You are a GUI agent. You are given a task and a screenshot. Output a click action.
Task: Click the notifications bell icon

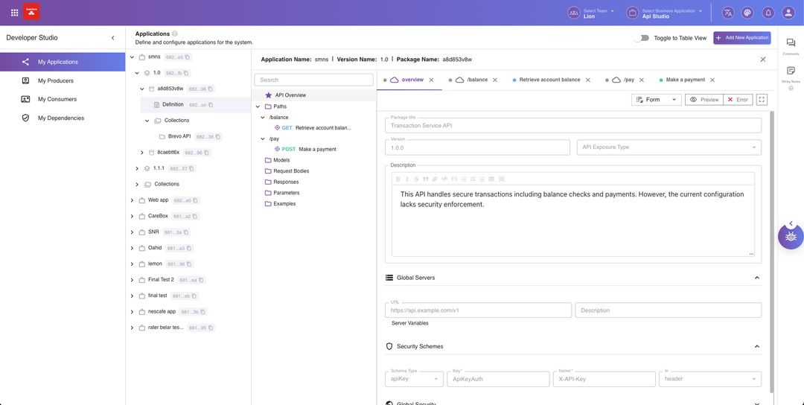pyautogui.click(x=768, y=13)
